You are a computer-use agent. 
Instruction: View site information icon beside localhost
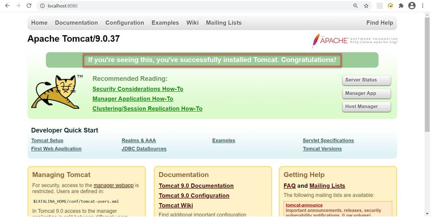pos(42,6)
